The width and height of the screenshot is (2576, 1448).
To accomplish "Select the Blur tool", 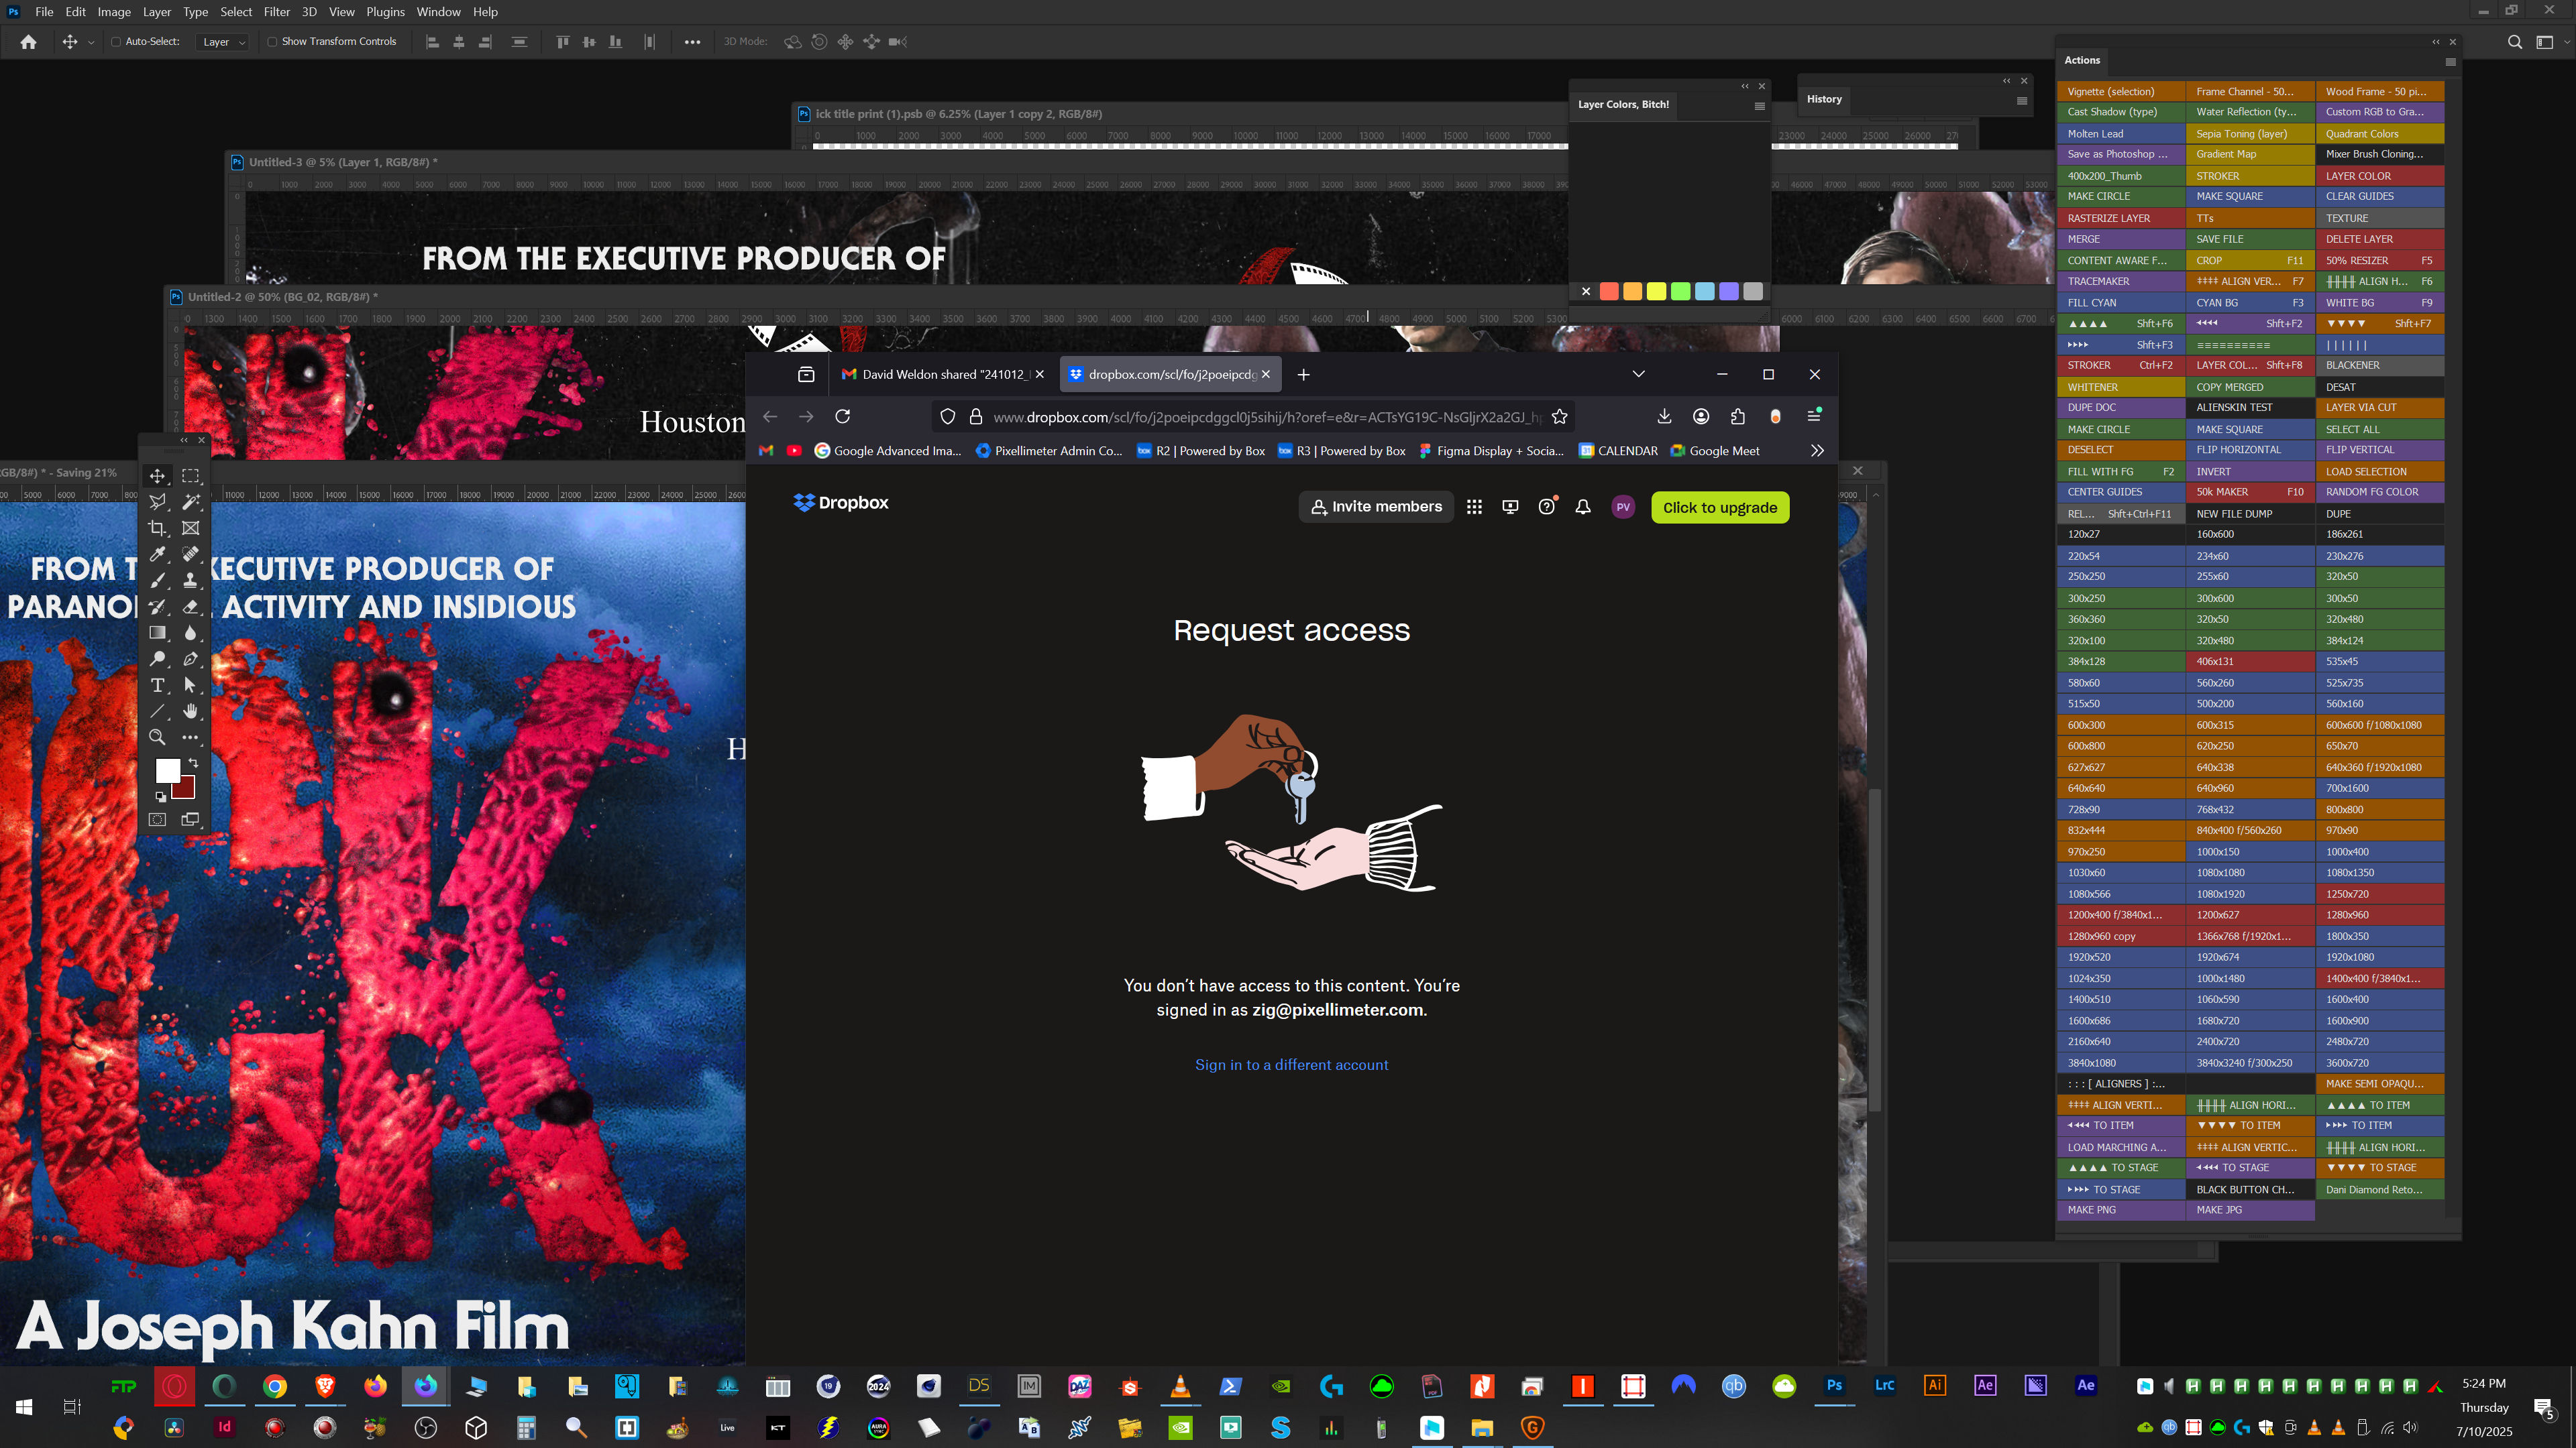I will pos(190,633).
